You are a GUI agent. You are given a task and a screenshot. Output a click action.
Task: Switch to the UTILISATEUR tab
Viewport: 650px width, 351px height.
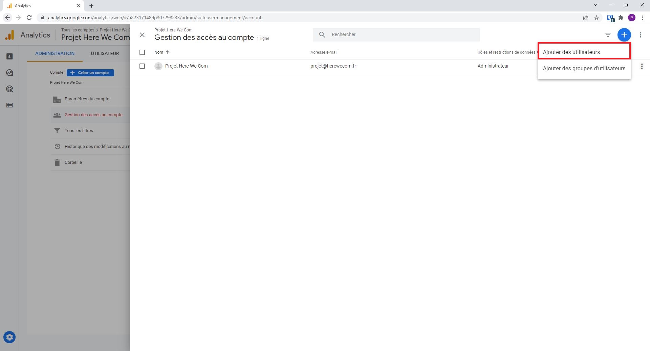pos(105,53)
